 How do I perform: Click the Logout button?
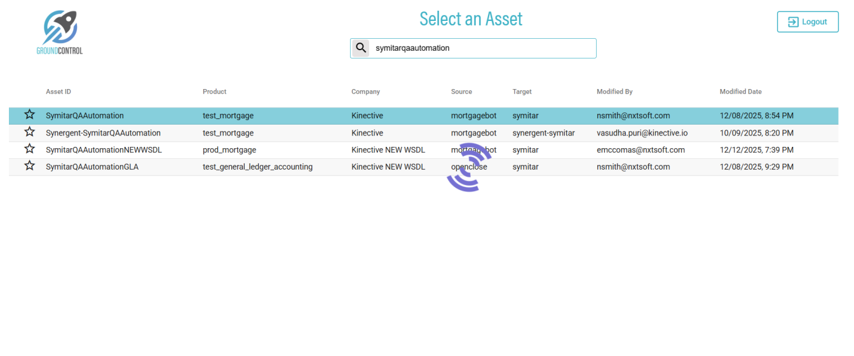point(808,22)
